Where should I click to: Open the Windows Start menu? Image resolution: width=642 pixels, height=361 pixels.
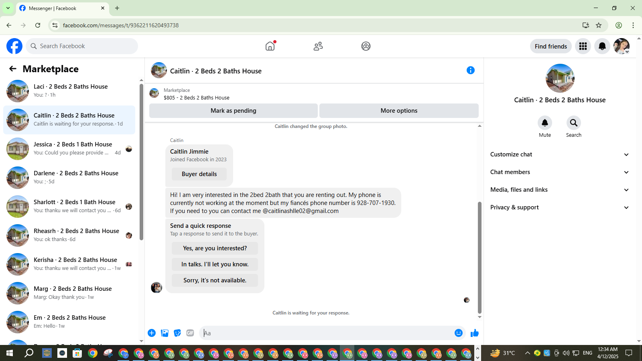[x=10, y=353]
